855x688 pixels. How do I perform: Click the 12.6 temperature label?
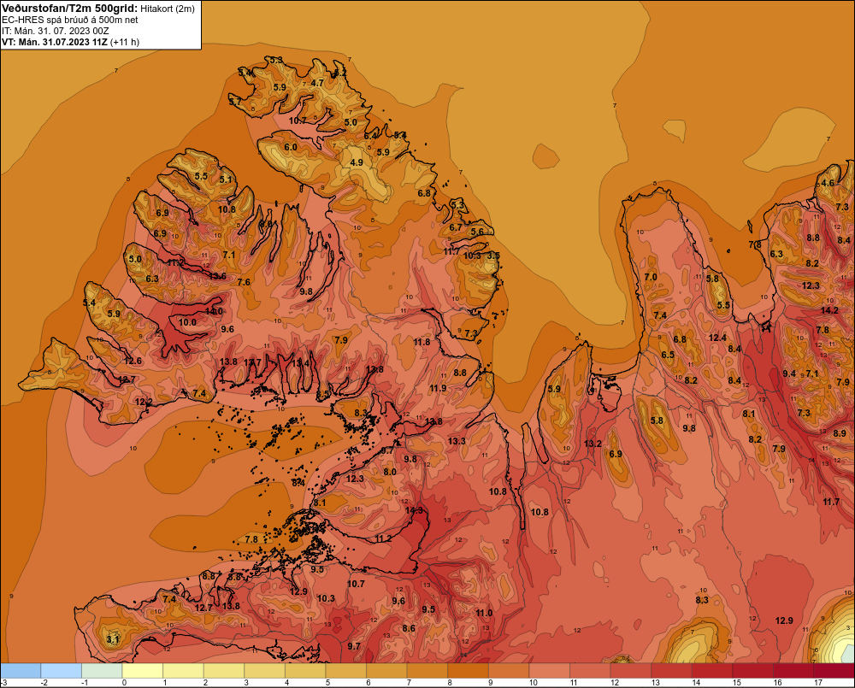point(133,361)
